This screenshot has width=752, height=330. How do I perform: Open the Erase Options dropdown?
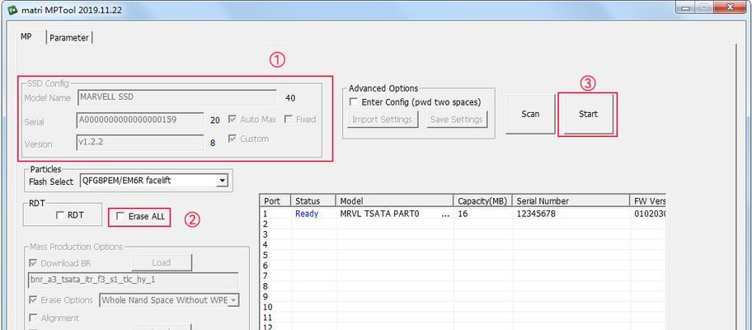(x=233, y=300)
